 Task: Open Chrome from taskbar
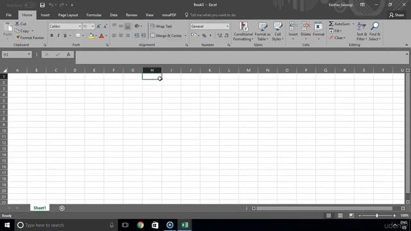[141, 225]
